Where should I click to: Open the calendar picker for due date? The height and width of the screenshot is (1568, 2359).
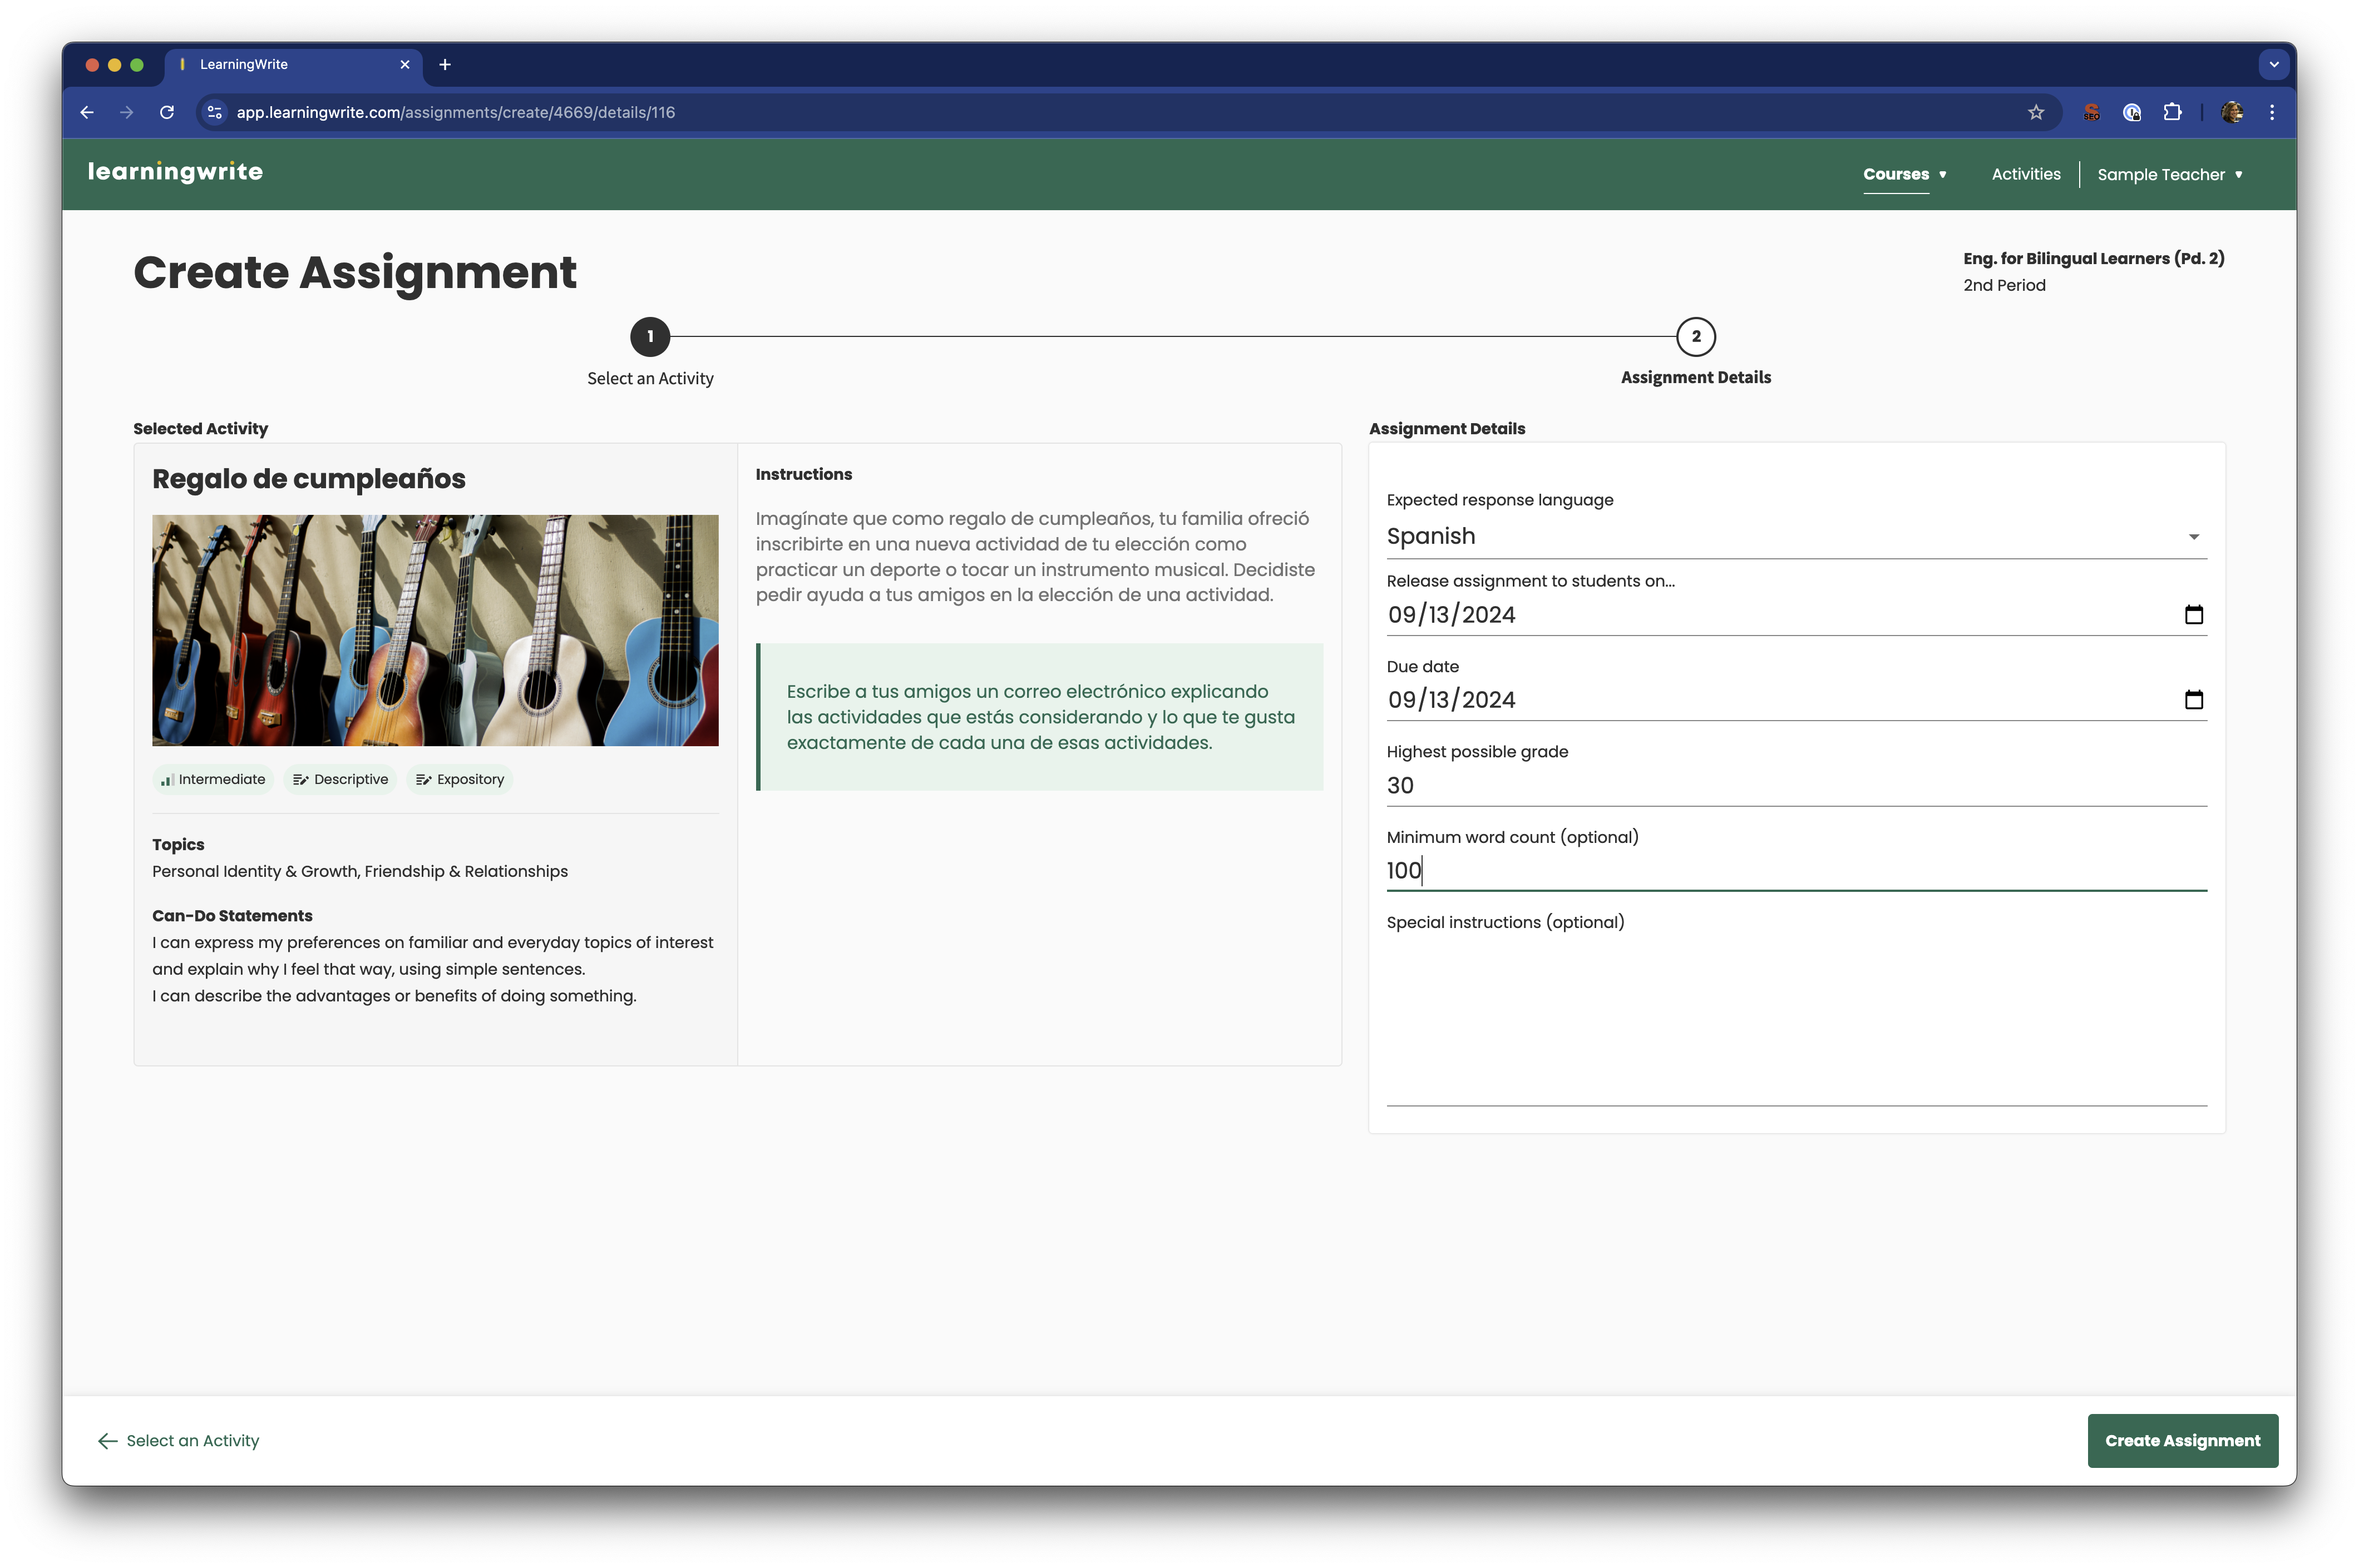(x=2193, y=699)
